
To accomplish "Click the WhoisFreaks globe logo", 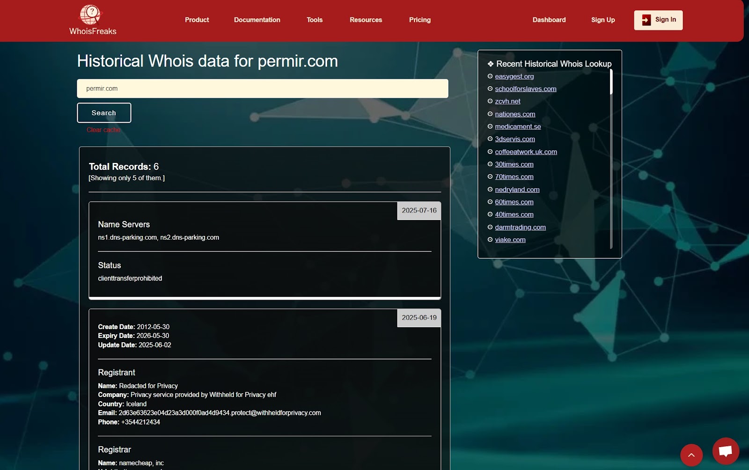I will coord(90,15).
